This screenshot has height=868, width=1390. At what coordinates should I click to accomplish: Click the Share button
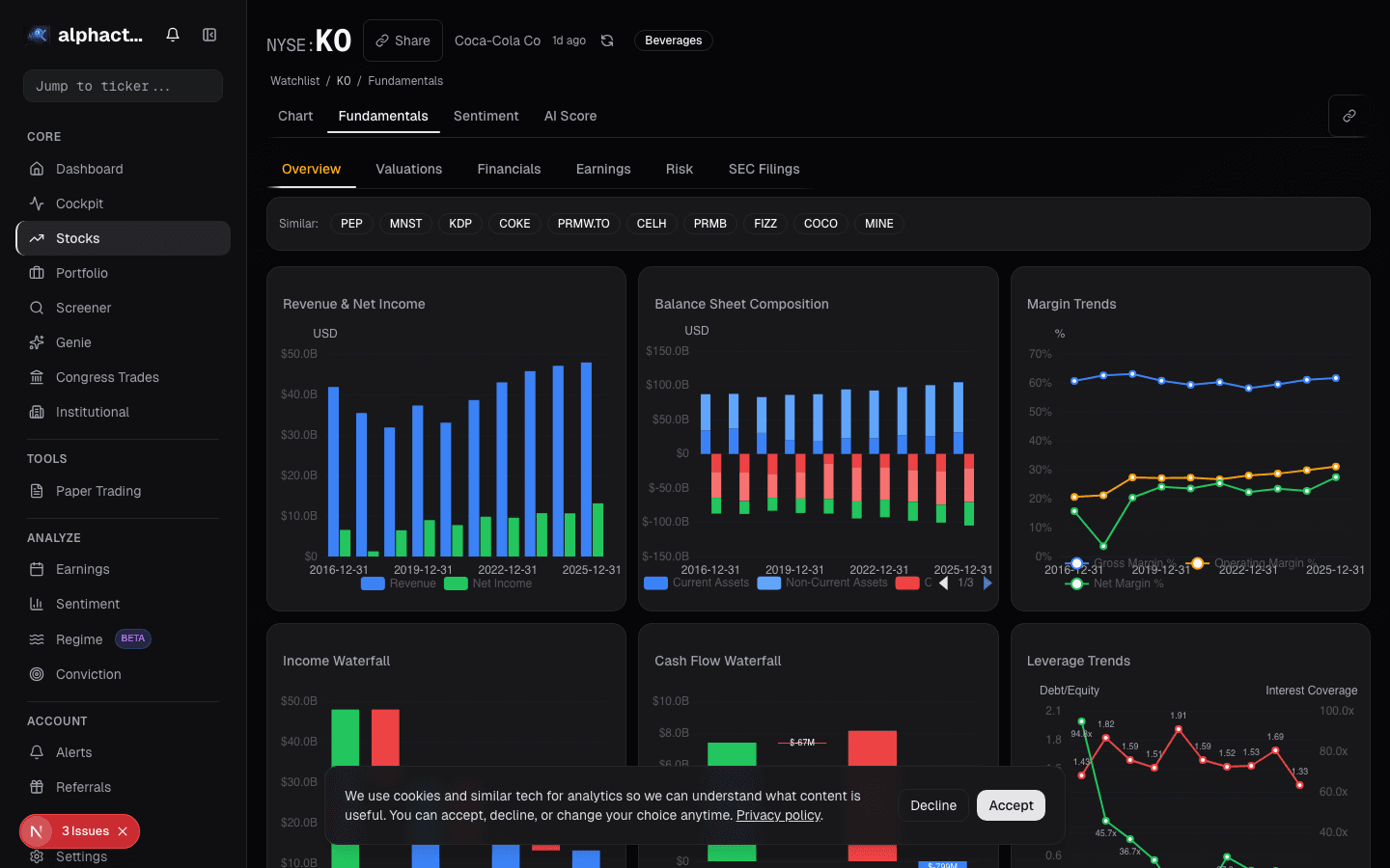(x=403, y=41)
